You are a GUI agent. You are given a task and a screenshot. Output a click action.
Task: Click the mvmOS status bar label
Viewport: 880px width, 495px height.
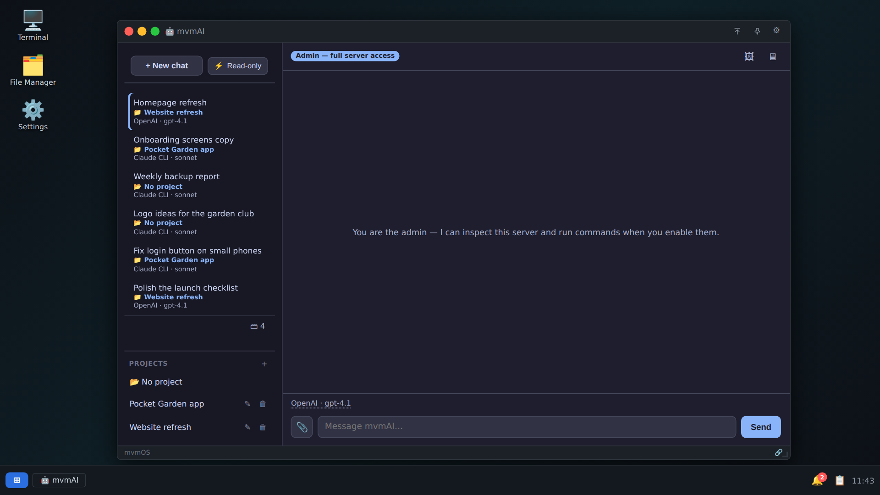point(137,452)
